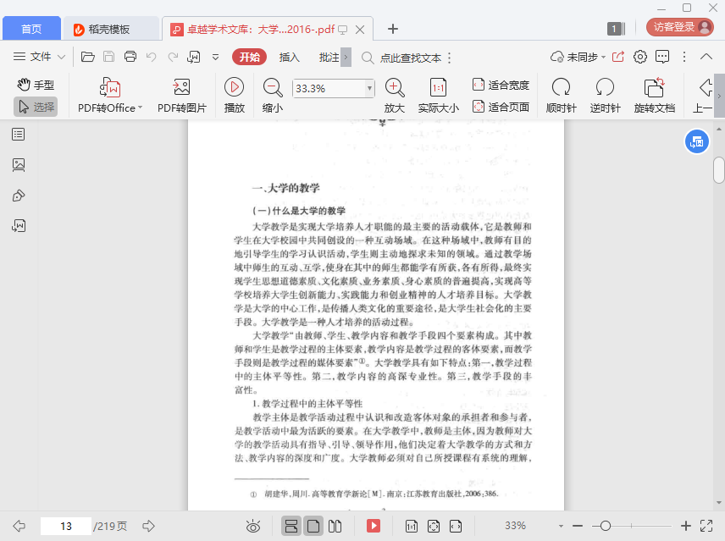Click the status bar fit page icon

[x=434, y=526]
